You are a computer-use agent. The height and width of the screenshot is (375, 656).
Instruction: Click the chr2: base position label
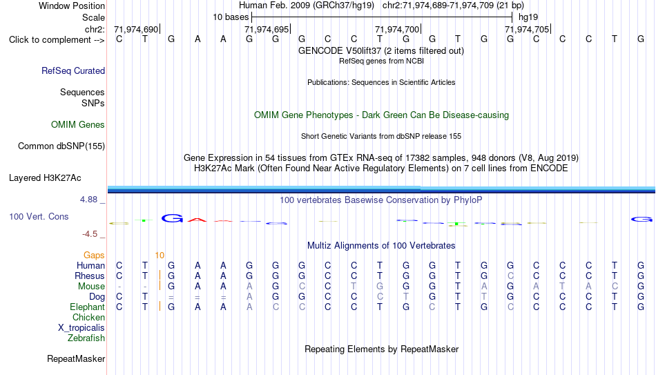(95, 29)
